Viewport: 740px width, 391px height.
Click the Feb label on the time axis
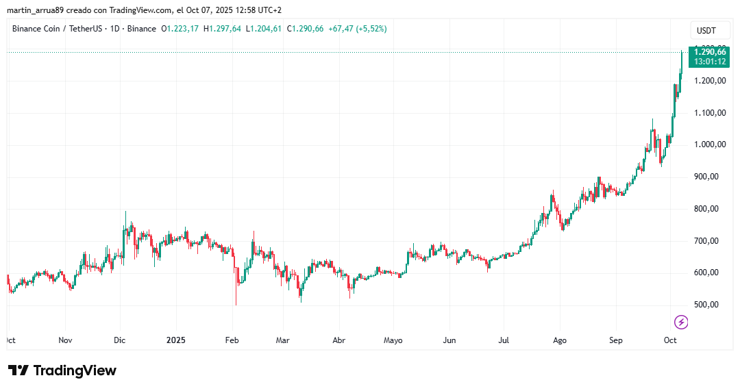pyautogui.click(x=232, y=340)
